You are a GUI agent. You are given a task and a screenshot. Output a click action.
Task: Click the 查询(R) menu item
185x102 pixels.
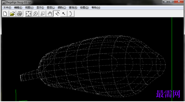[73, 8]
